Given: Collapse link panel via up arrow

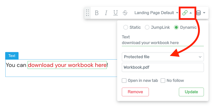Looking at the screenshot, I should coord(191,13).
